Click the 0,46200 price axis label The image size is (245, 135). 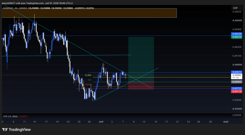pyautogui.click(x=237, y=47)
